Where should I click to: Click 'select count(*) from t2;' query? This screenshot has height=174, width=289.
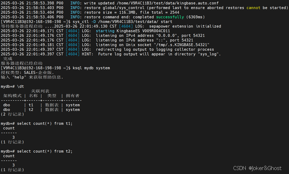[45, 151]
